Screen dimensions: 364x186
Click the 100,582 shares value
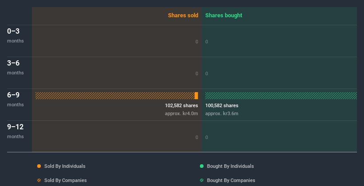[222, 105]
